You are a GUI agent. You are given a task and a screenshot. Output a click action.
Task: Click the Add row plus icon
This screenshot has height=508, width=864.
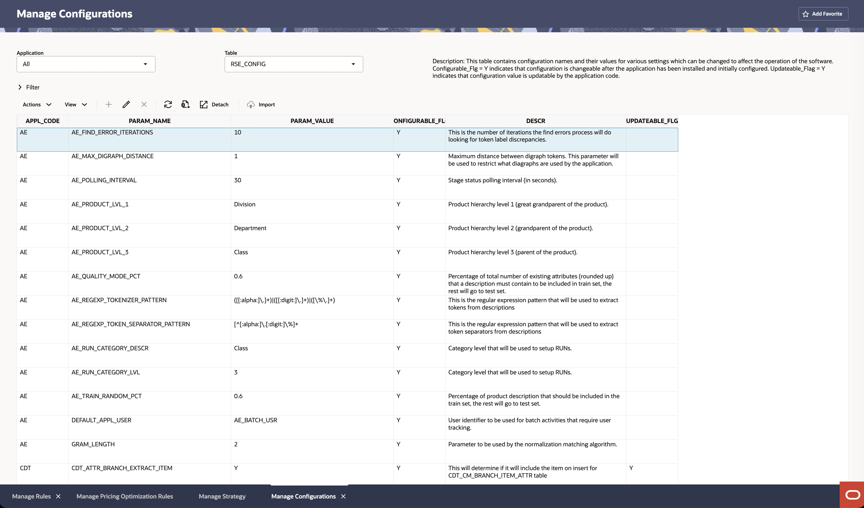[x=108, y=105]
